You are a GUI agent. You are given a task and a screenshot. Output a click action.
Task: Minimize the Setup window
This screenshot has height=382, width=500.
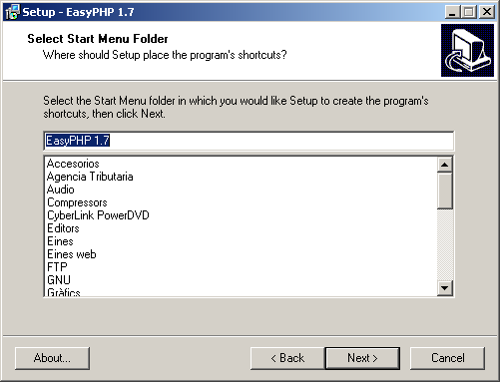pyautogui.click(x=452, y=12)
